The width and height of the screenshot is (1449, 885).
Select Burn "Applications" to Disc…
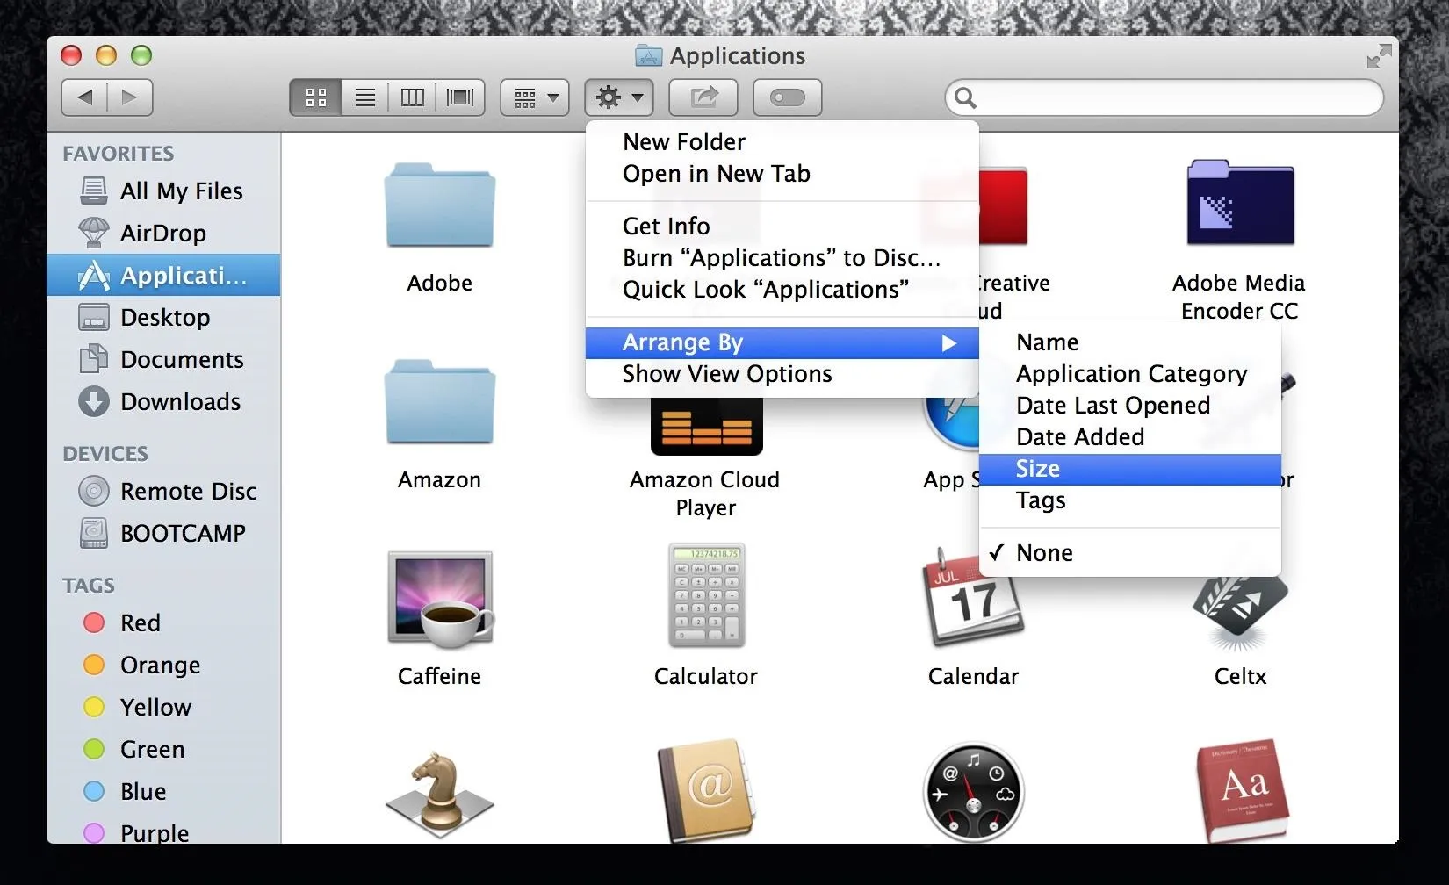782,258
